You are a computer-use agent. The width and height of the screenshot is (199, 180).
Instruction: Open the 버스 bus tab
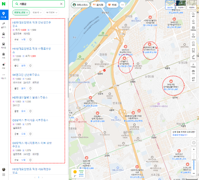[x=3, y=35]
